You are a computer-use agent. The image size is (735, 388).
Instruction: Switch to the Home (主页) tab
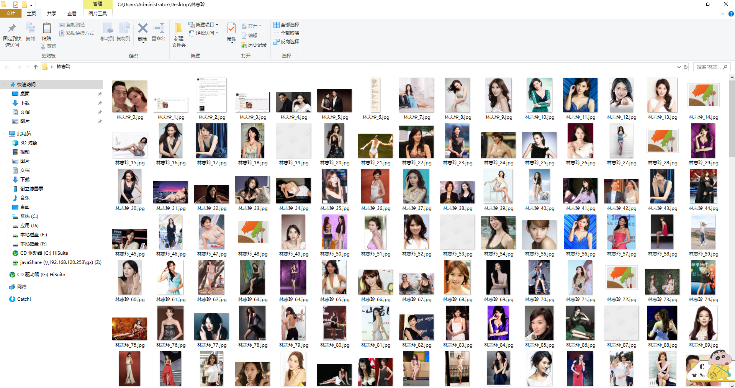tap(31, 13)
